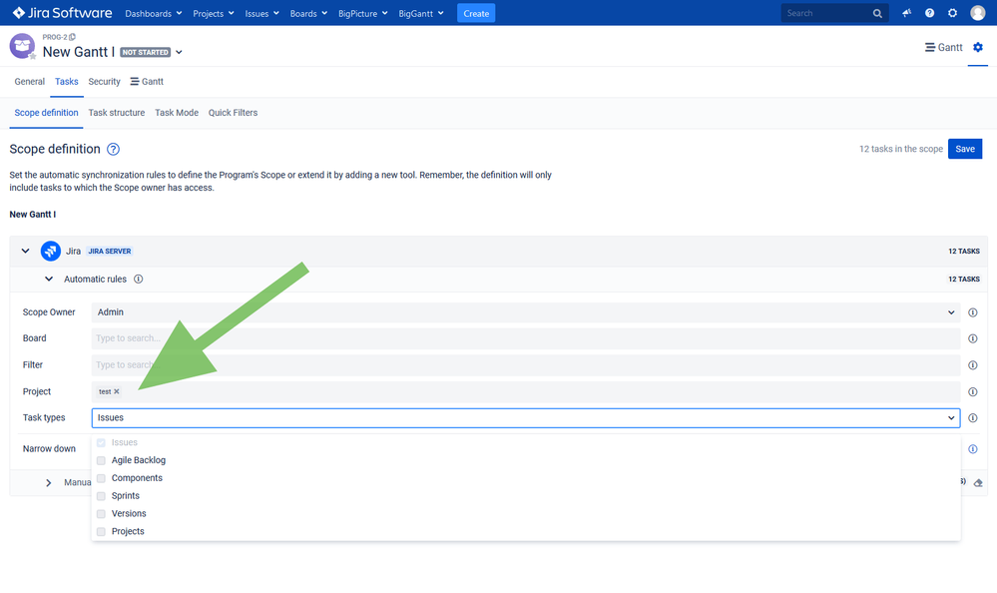Open the Gantt tab beside Security
The image size is (997, 593).
(147, 82)
